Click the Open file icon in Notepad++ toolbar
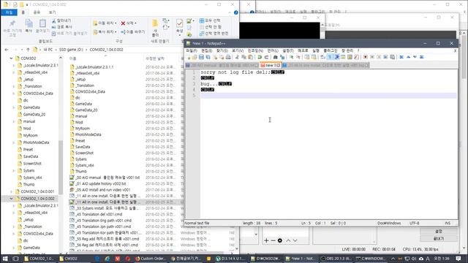The image size is (468, 263). (x=195, y=57)
